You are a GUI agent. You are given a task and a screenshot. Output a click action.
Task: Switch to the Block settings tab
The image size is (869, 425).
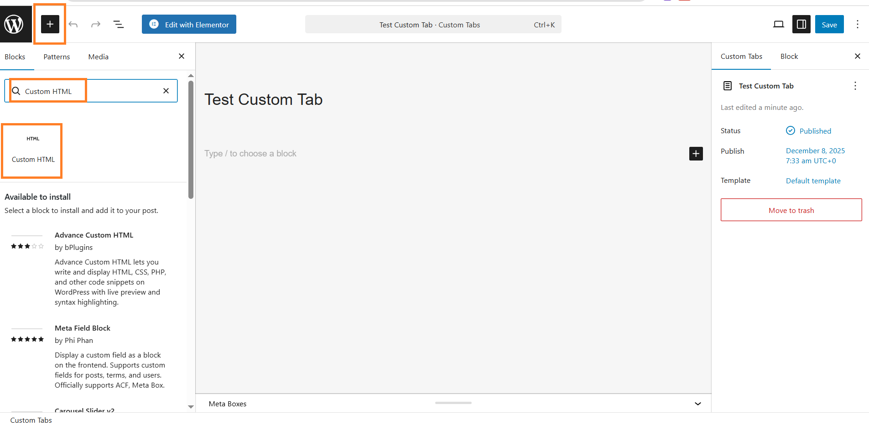point(789,57)
